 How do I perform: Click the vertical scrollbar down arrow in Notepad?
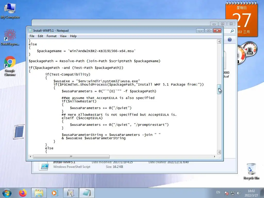point(219,152)
